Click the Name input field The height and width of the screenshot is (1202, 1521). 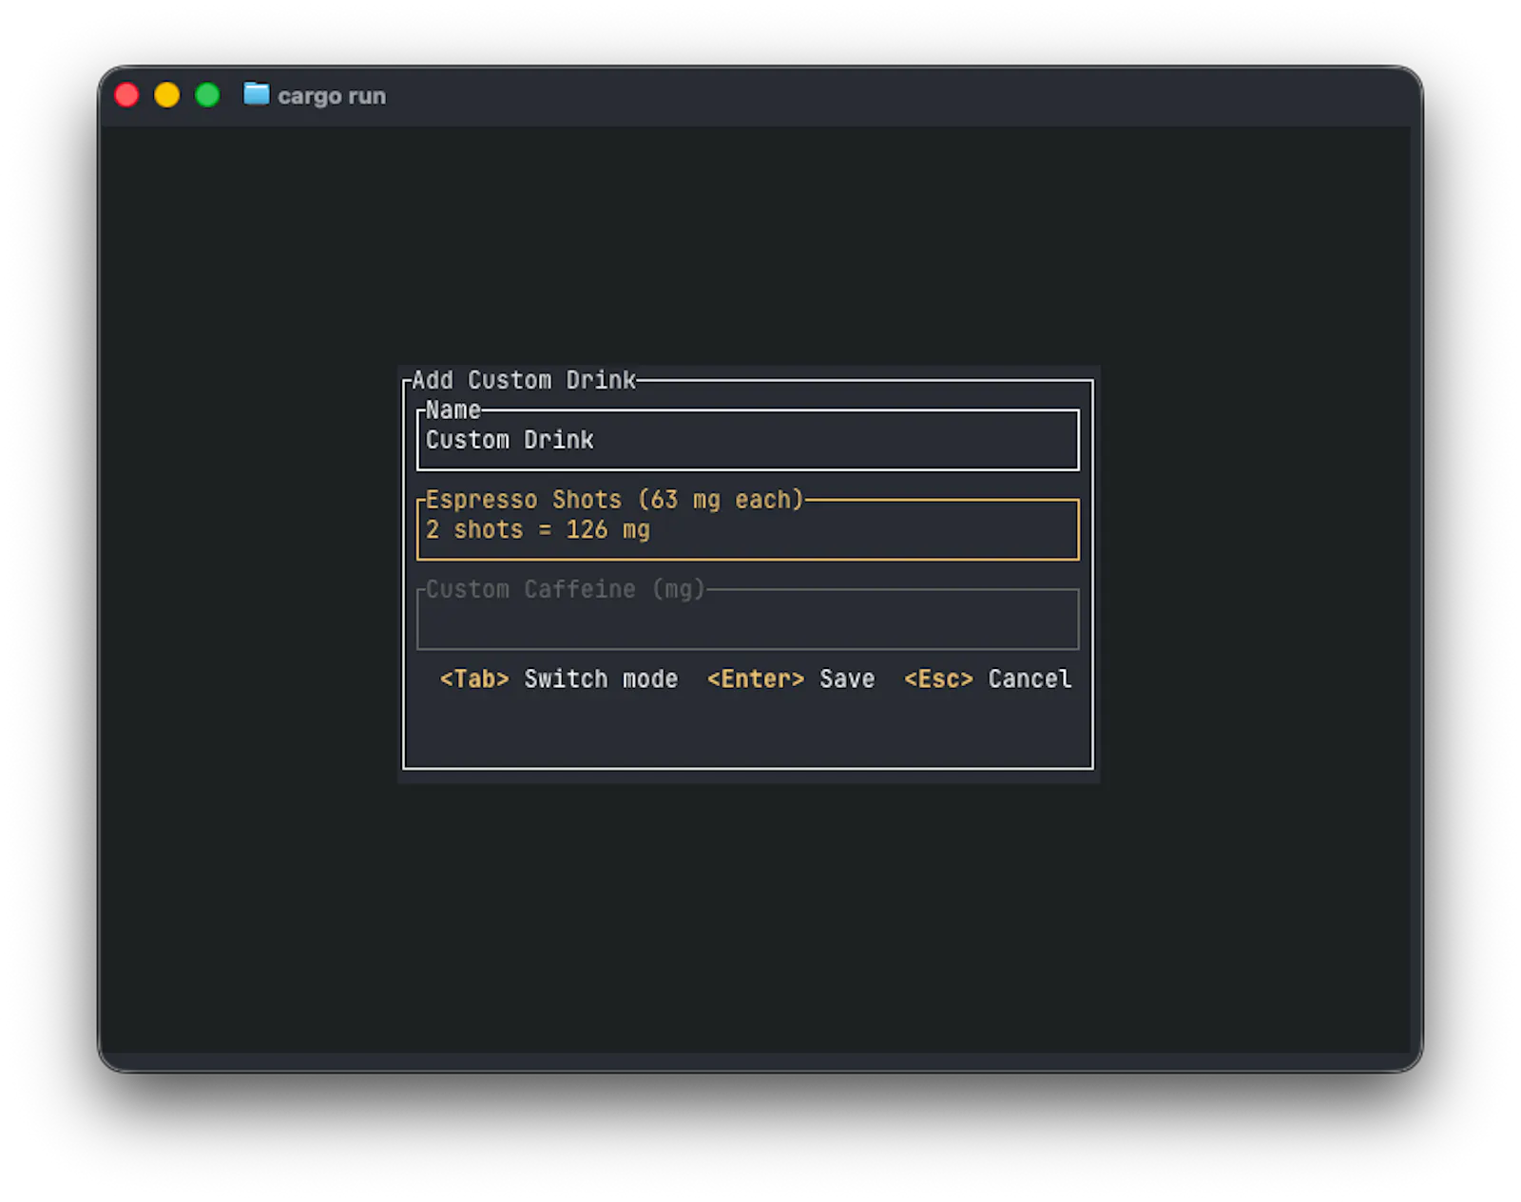747,439
